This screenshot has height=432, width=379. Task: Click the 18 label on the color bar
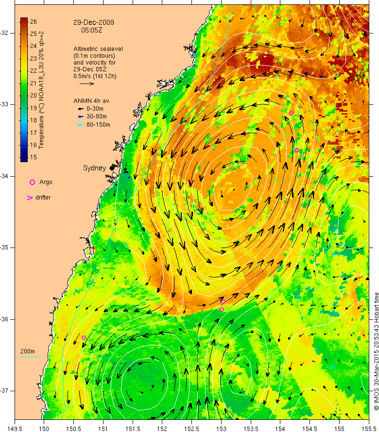(34, 120)
